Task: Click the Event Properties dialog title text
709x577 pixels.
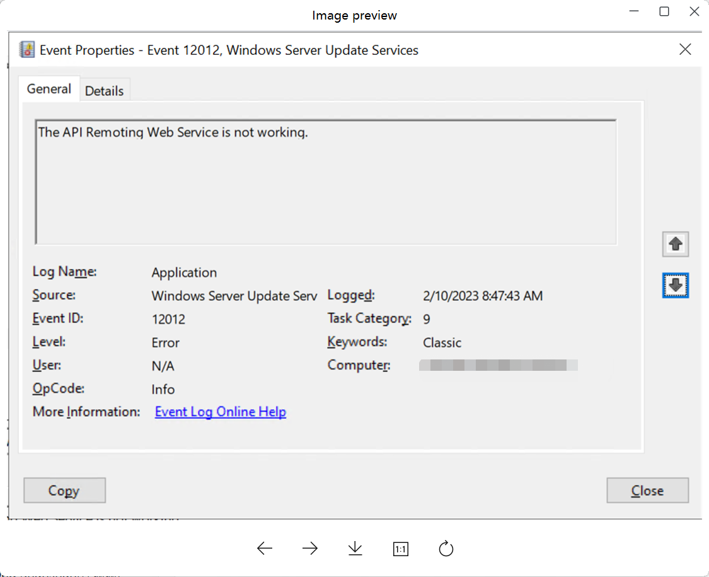Action: pyautogui.click(x=229, y=50)
